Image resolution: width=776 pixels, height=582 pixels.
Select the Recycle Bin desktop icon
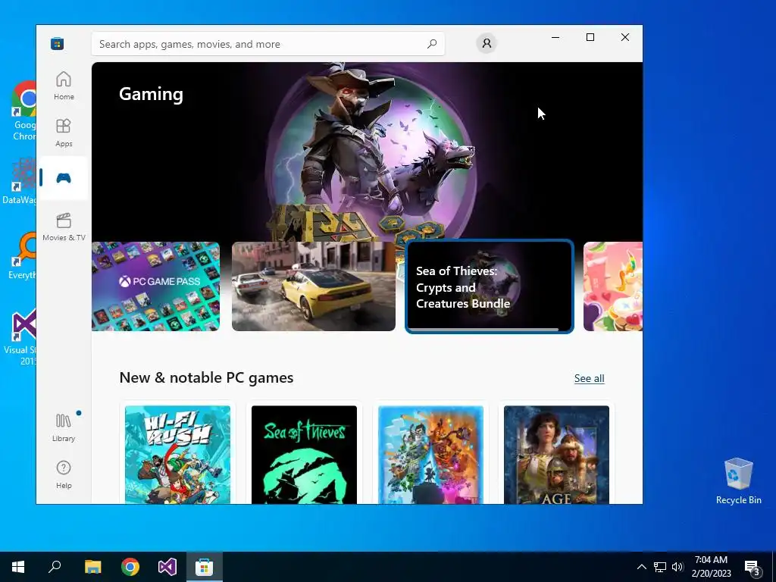[738, 480]
